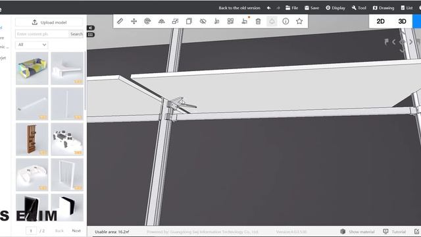Click the Usable area 16.2㎡ text
421x237 pixels.
[112, 232]
